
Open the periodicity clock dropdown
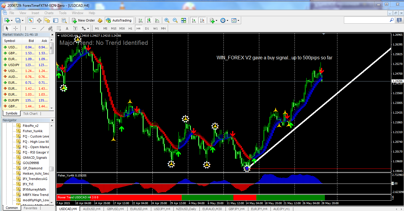[224, 20]
